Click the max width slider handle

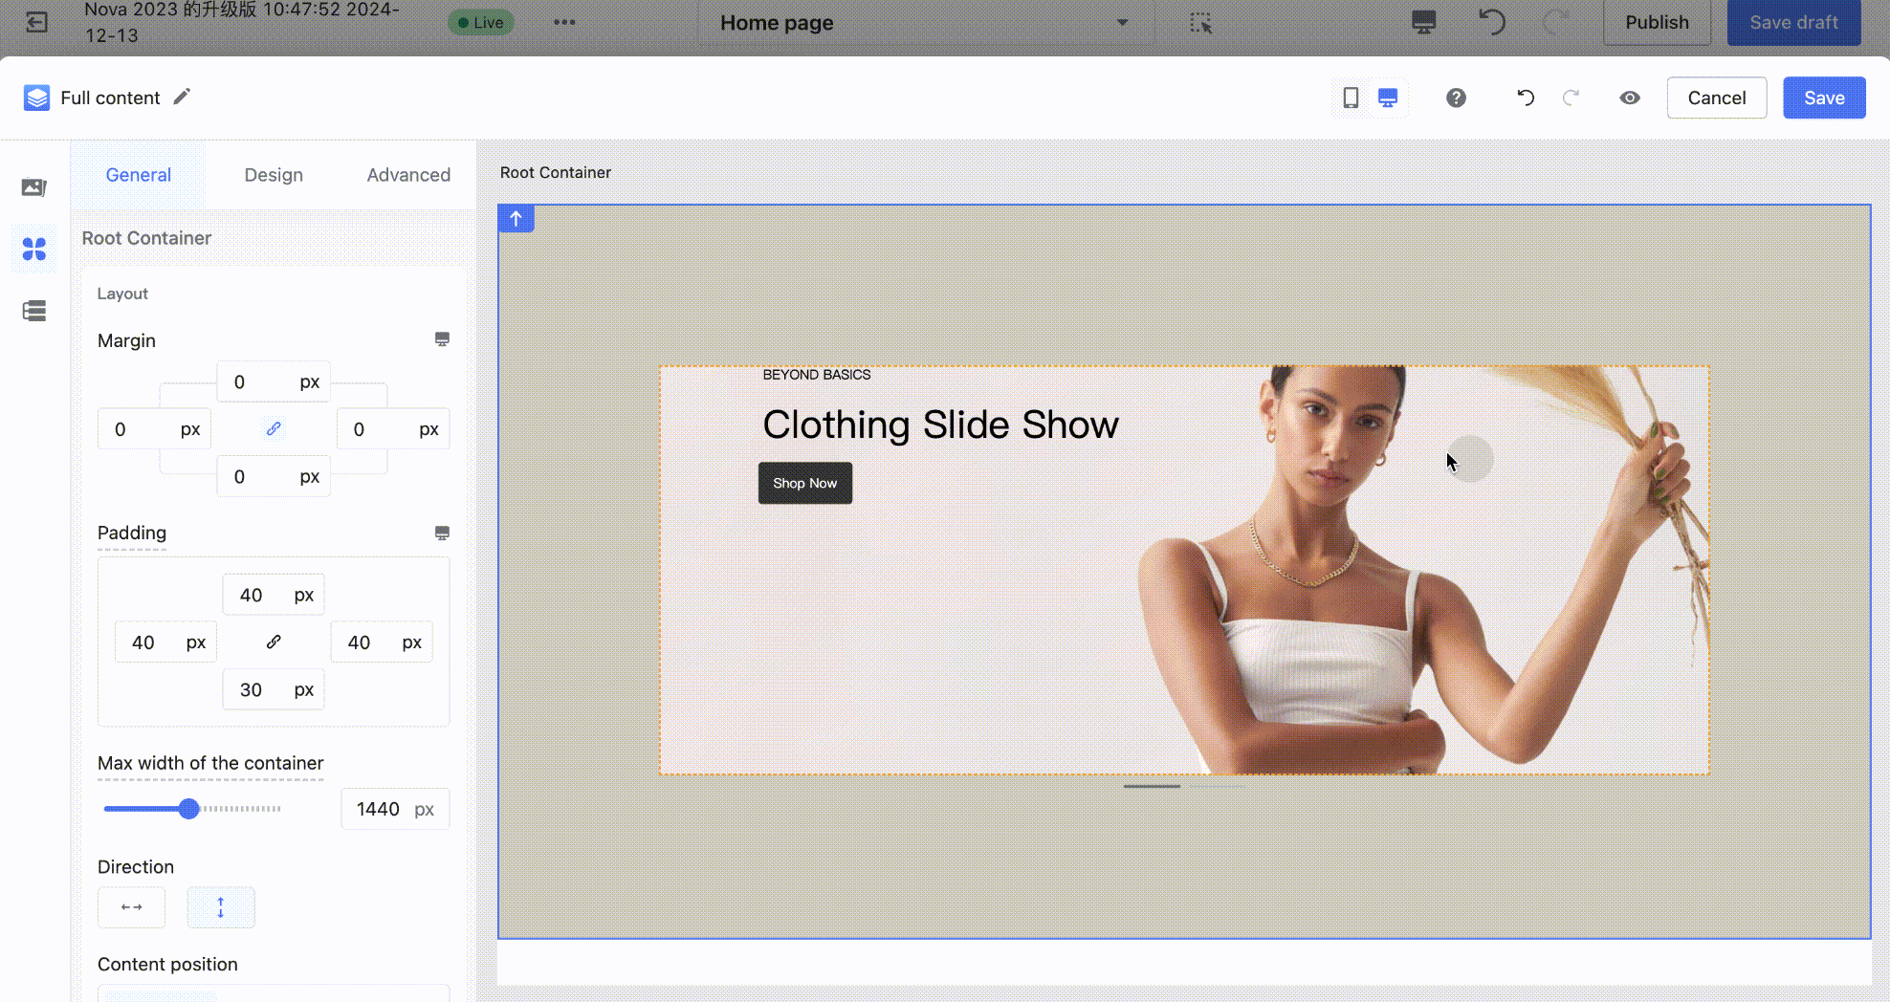pyautogui.click(x=189, y=809)
